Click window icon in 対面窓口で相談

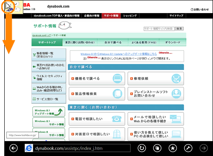pos(117,134)
